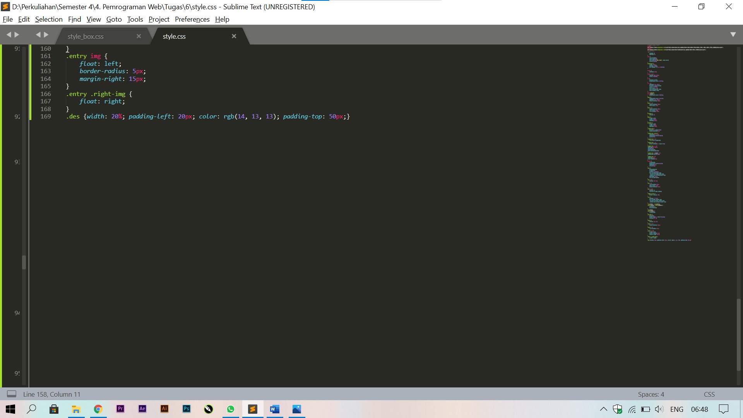Go to next tab in right pane
743x418 pixels.
coord(46,35)
